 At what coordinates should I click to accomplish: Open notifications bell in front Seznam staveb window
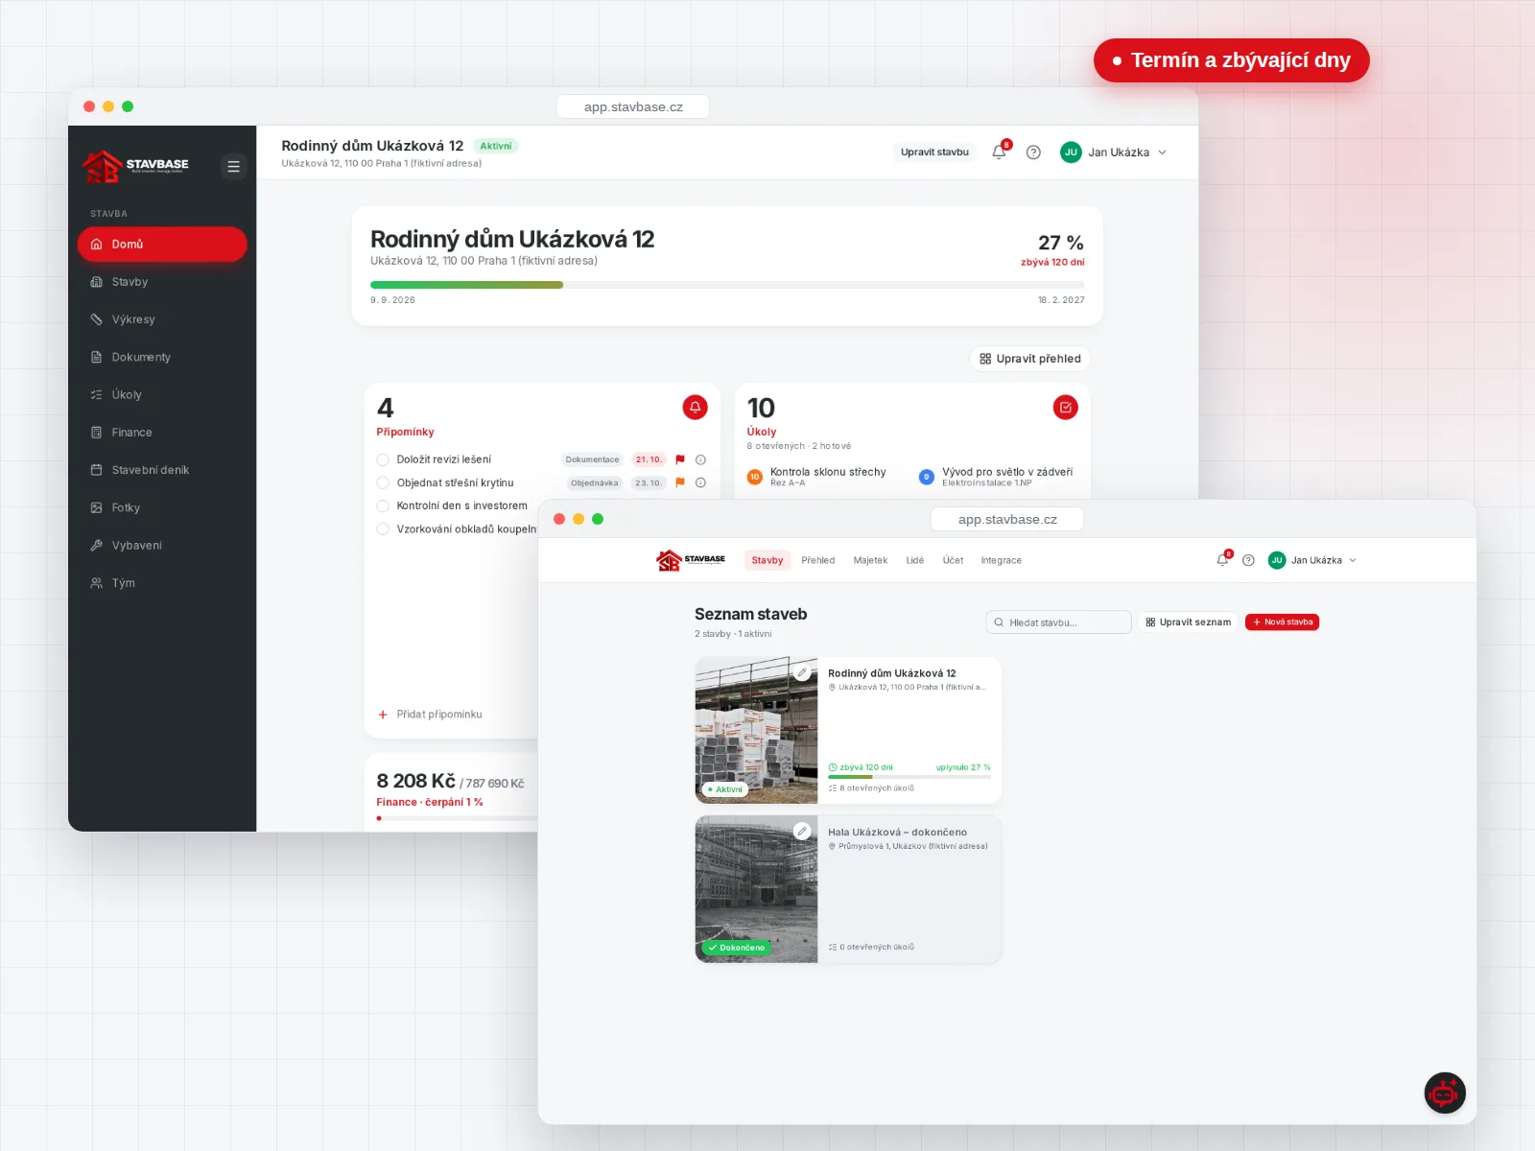click(1223, 560)
